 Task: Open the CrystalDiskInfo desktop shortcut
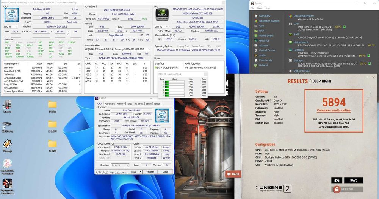click(x=7, y=167)
